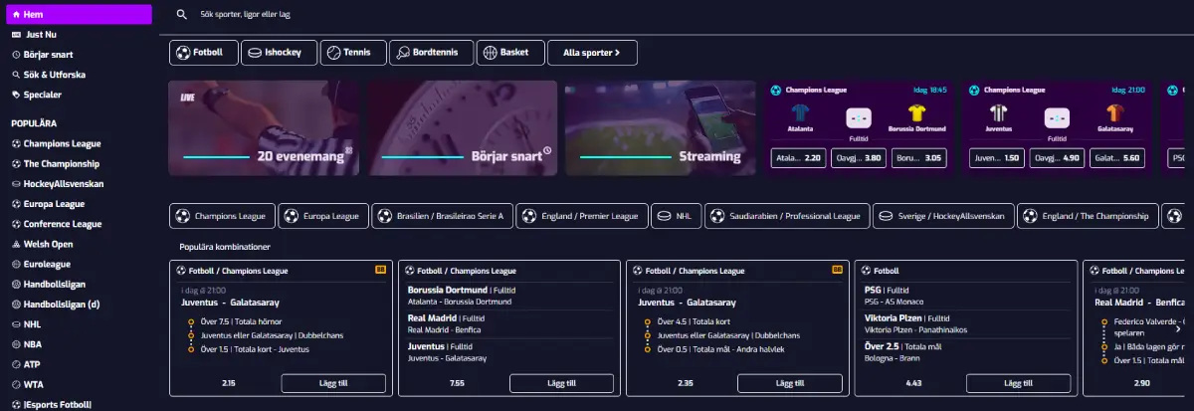
Task: Select Galatasaray odds 5.60
Action: tap(1115, 158)
